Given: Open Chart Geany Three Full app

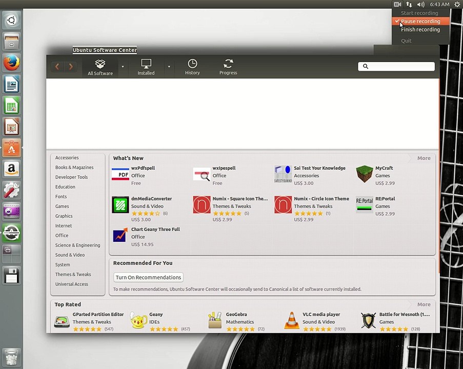Looking at the screenshot, I should coord(146,237).
